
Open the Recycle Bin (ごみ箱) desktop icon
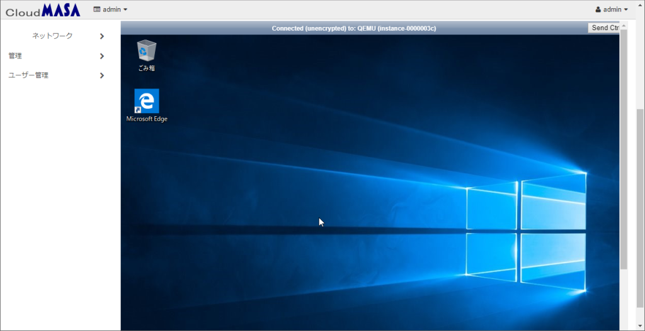click(x=146, y=55)
